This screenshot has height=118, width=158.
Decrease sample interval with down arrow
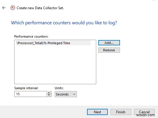(x=49, y=95)
